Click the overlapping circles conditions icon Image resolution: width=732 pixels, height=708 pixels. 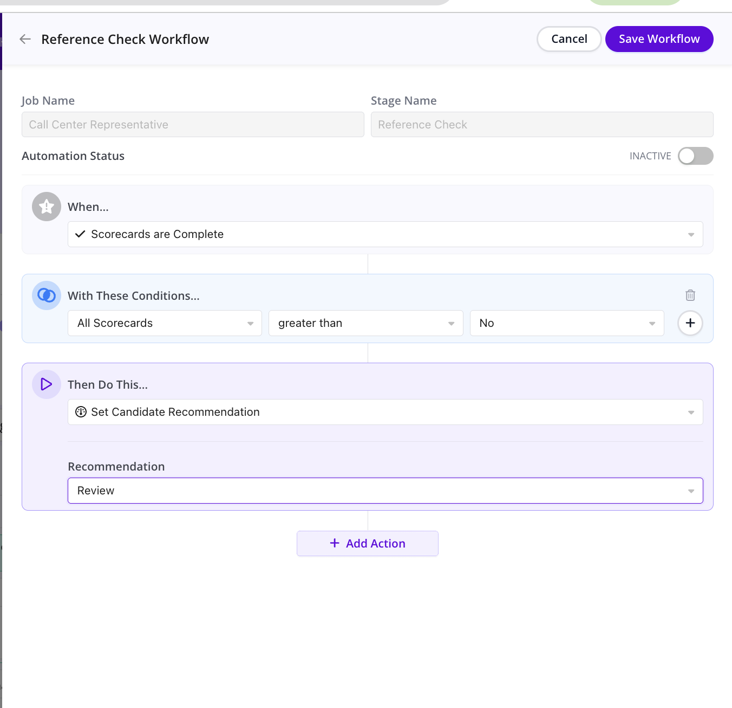[x=47, y=295]
